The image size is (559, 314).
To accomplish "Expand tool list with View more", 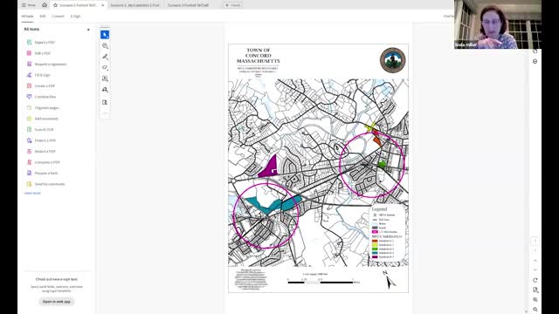I will coord(32,193).
